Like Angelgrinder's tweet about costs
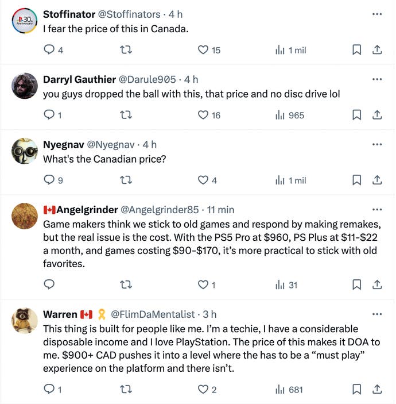This screenshot has width=396, height=404. tap(203, 284)
